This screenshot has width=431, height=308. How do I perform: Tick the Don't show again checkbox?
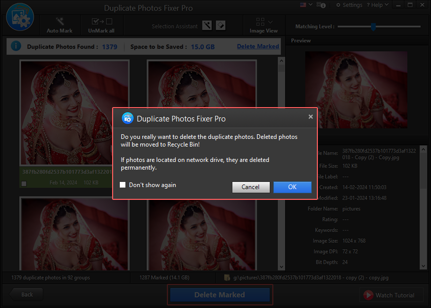(122, 184)
